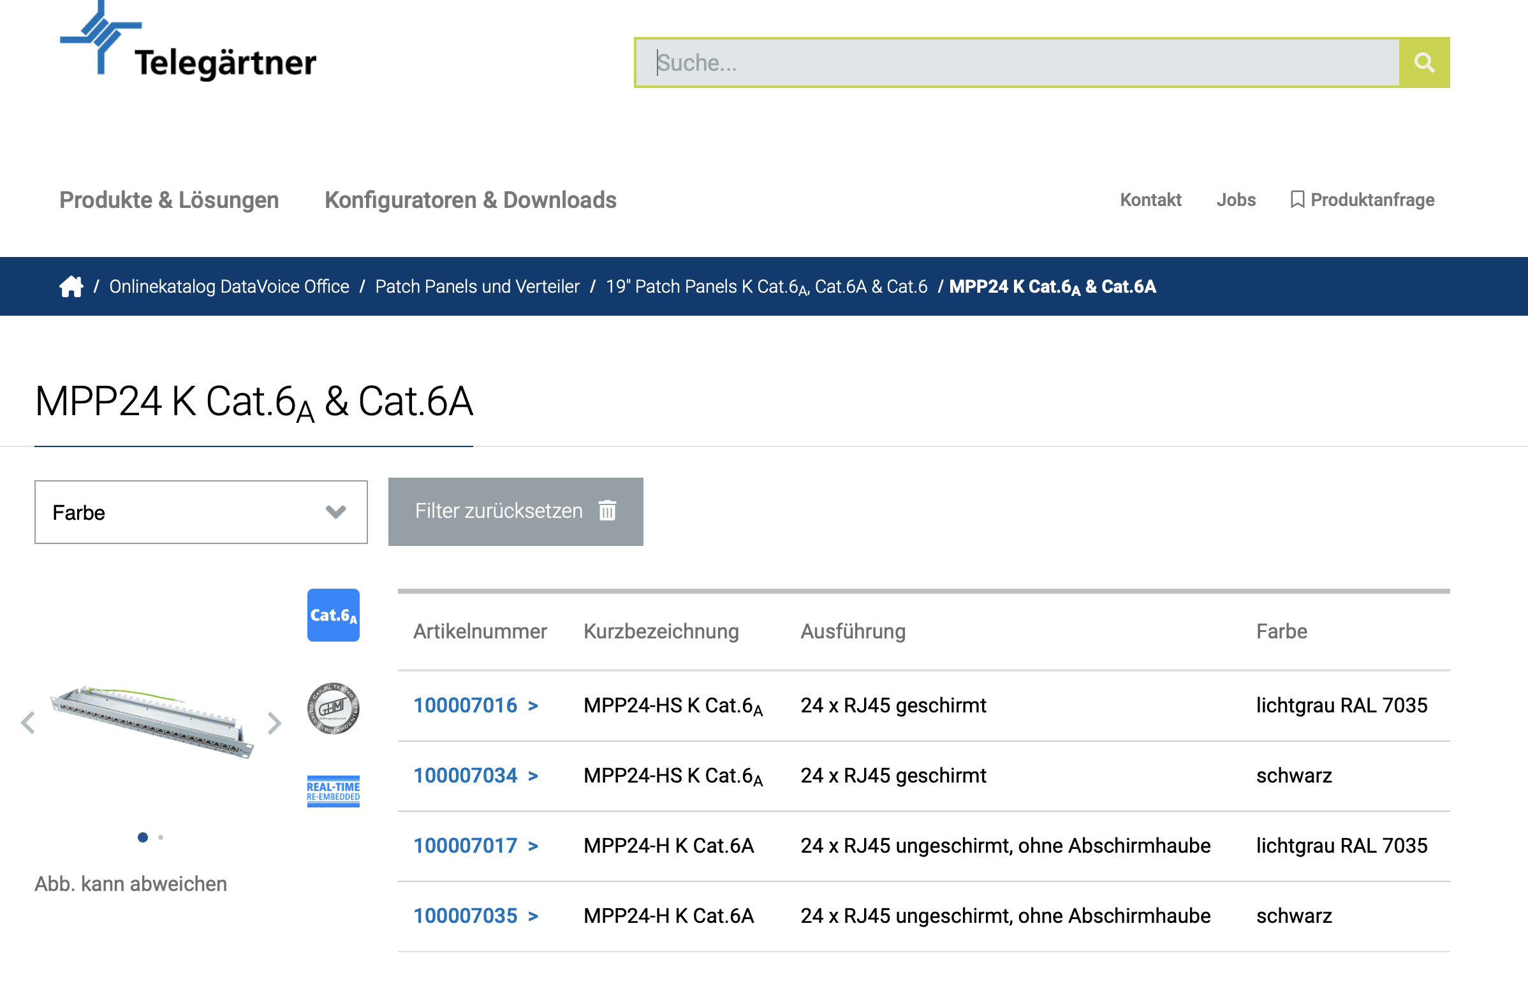Image resolution: width=1528 pixels, height=986 pixels.
Task: Click the search magnifier button
Action: click(x=1423, y=63)
